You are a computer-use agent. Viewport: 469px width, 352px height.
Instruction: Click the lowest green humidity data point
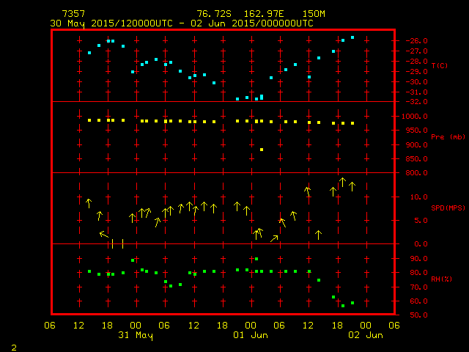click(x=342, y=305)
